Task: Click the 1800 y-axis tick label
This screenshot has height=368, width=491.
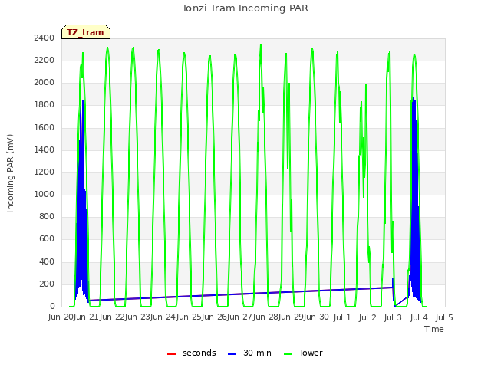Action: tap(44, 105)
